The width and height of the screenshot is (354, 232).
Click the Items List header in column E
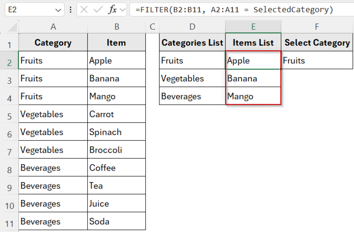(x=253, y=42)
